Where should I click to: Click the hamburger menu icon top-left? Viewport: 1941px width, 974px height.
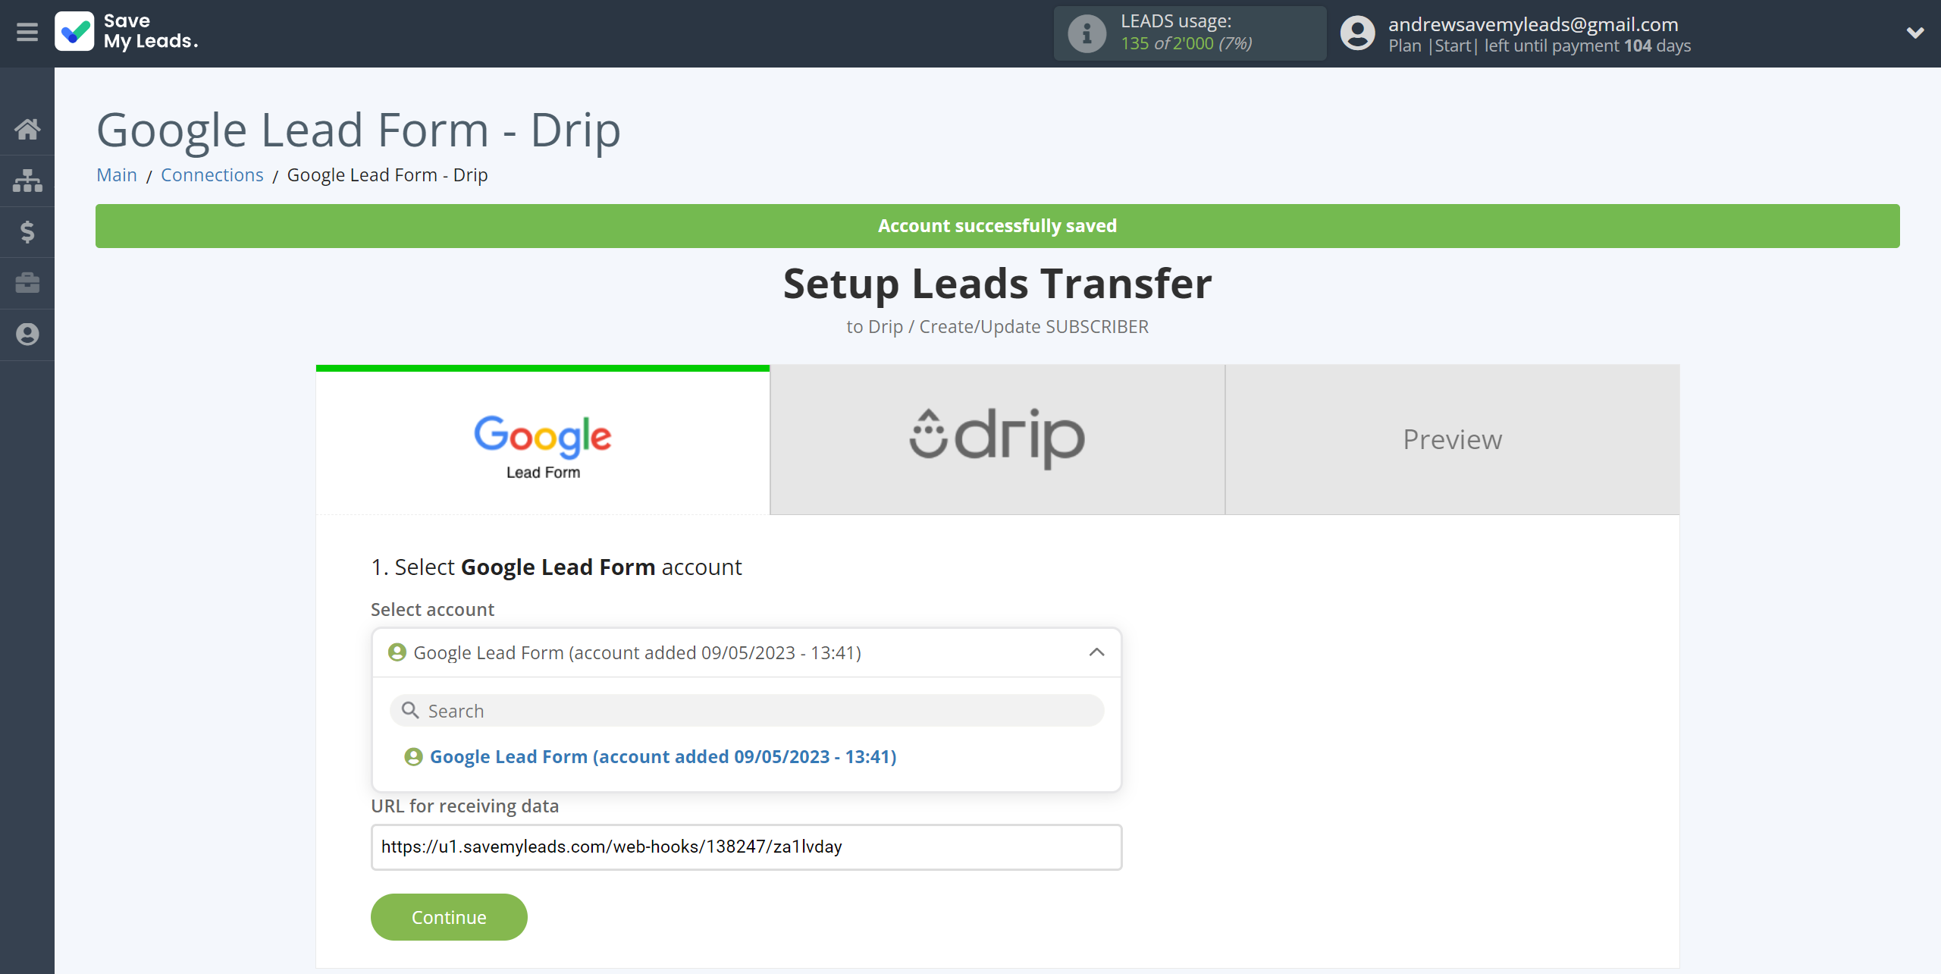pos(27,31)
